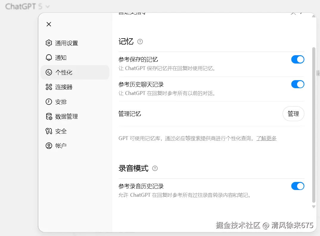Click the bell icon for 通知
The width and height of the screenshot is (320, 236).
49,58
